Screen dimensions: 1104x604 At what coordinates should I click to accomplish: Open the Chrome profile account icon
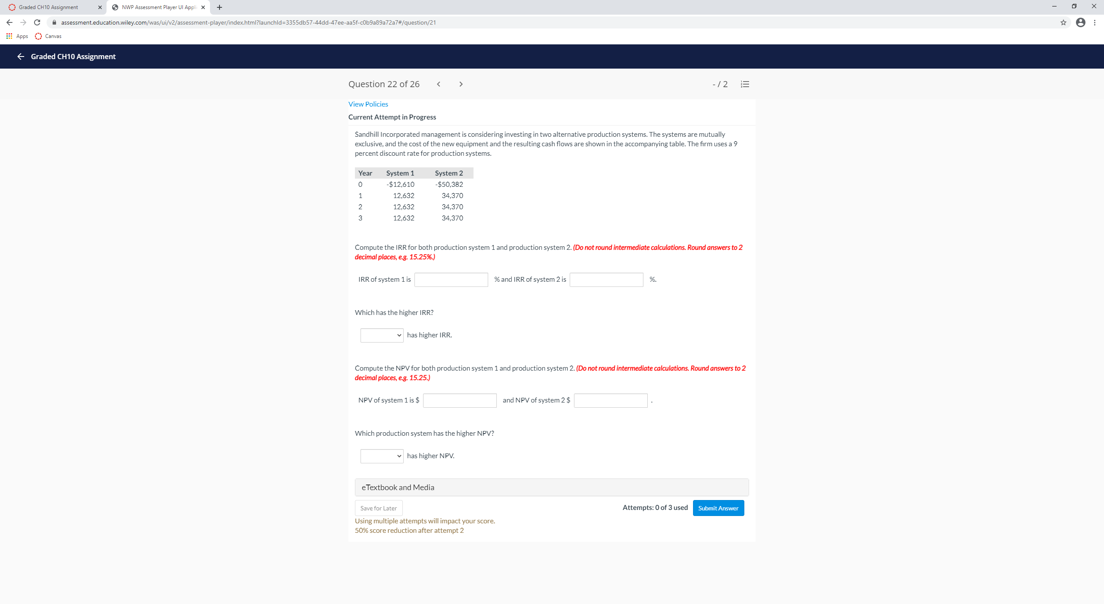pyautogui.click(x=1081, y=22)
